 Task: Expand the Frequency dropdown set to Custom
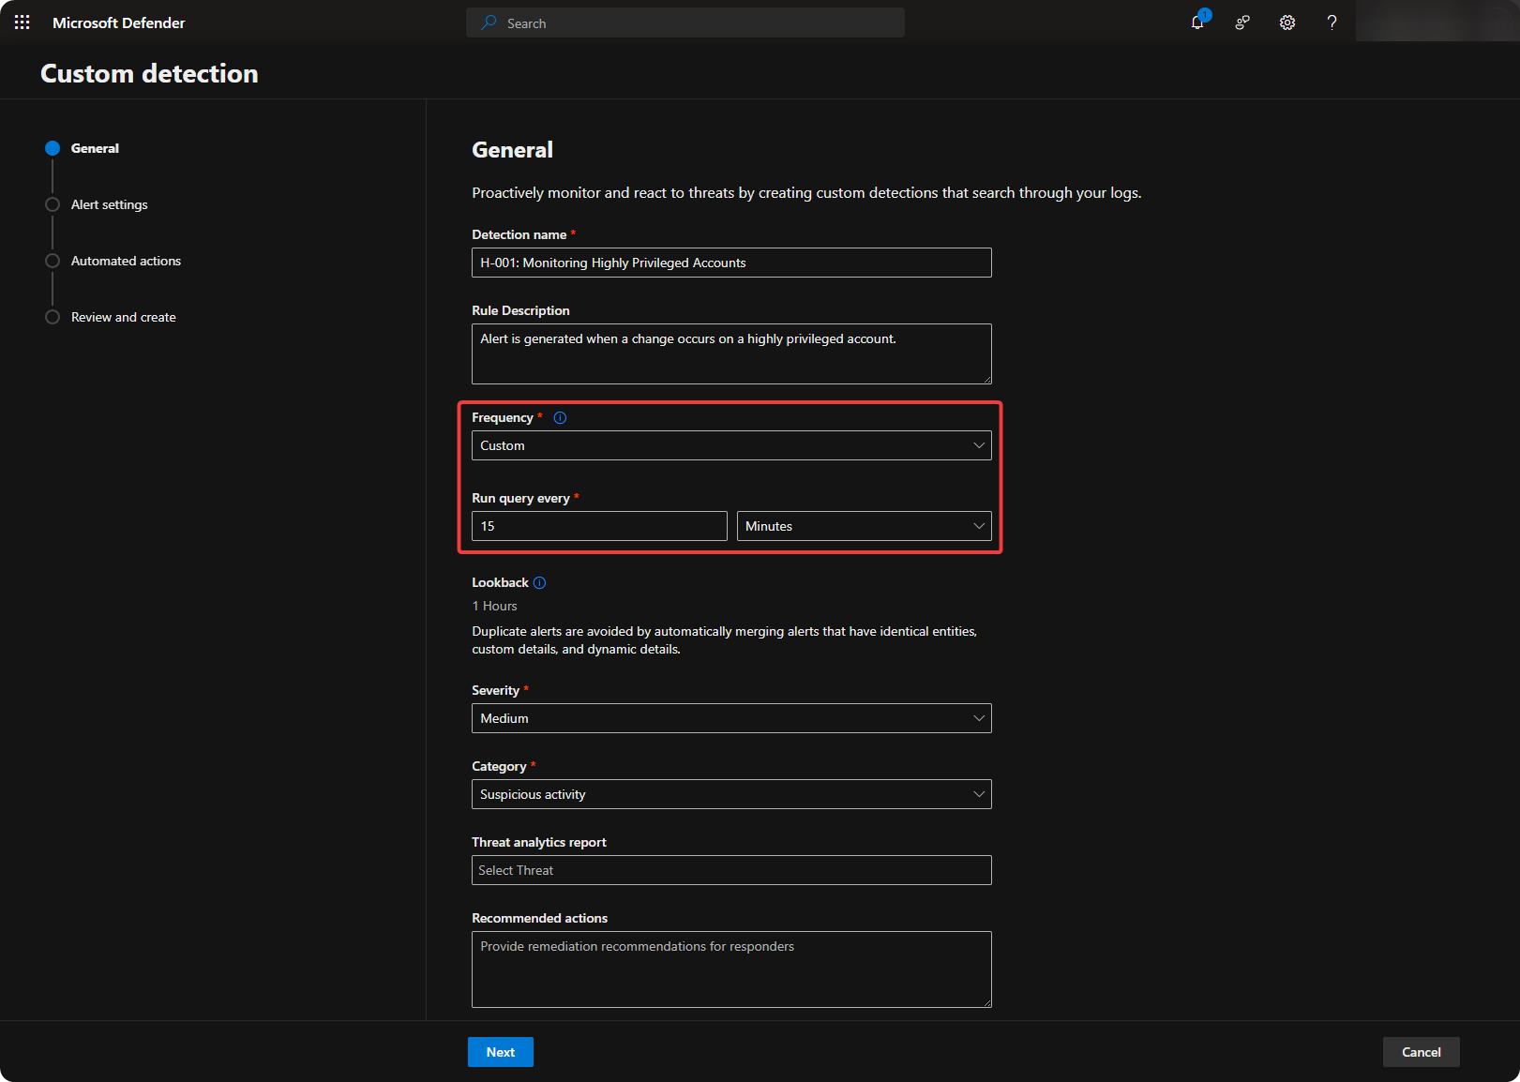[x=730, y=445]
